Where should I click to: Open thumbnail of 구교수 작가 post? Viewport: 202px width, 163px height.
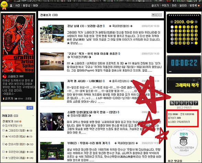tap(52, 61)
